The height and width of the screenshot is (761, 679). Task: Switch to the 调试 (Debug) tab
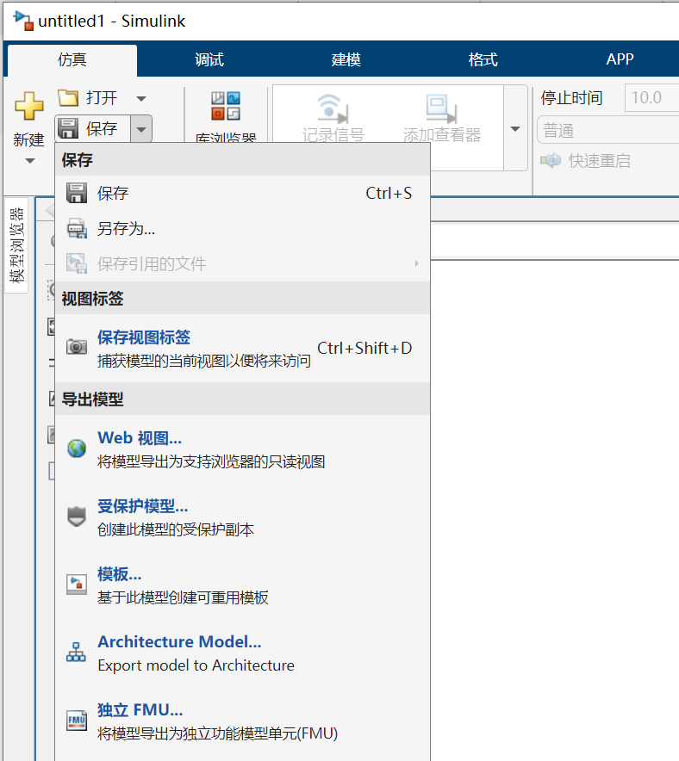pos(209,59)
